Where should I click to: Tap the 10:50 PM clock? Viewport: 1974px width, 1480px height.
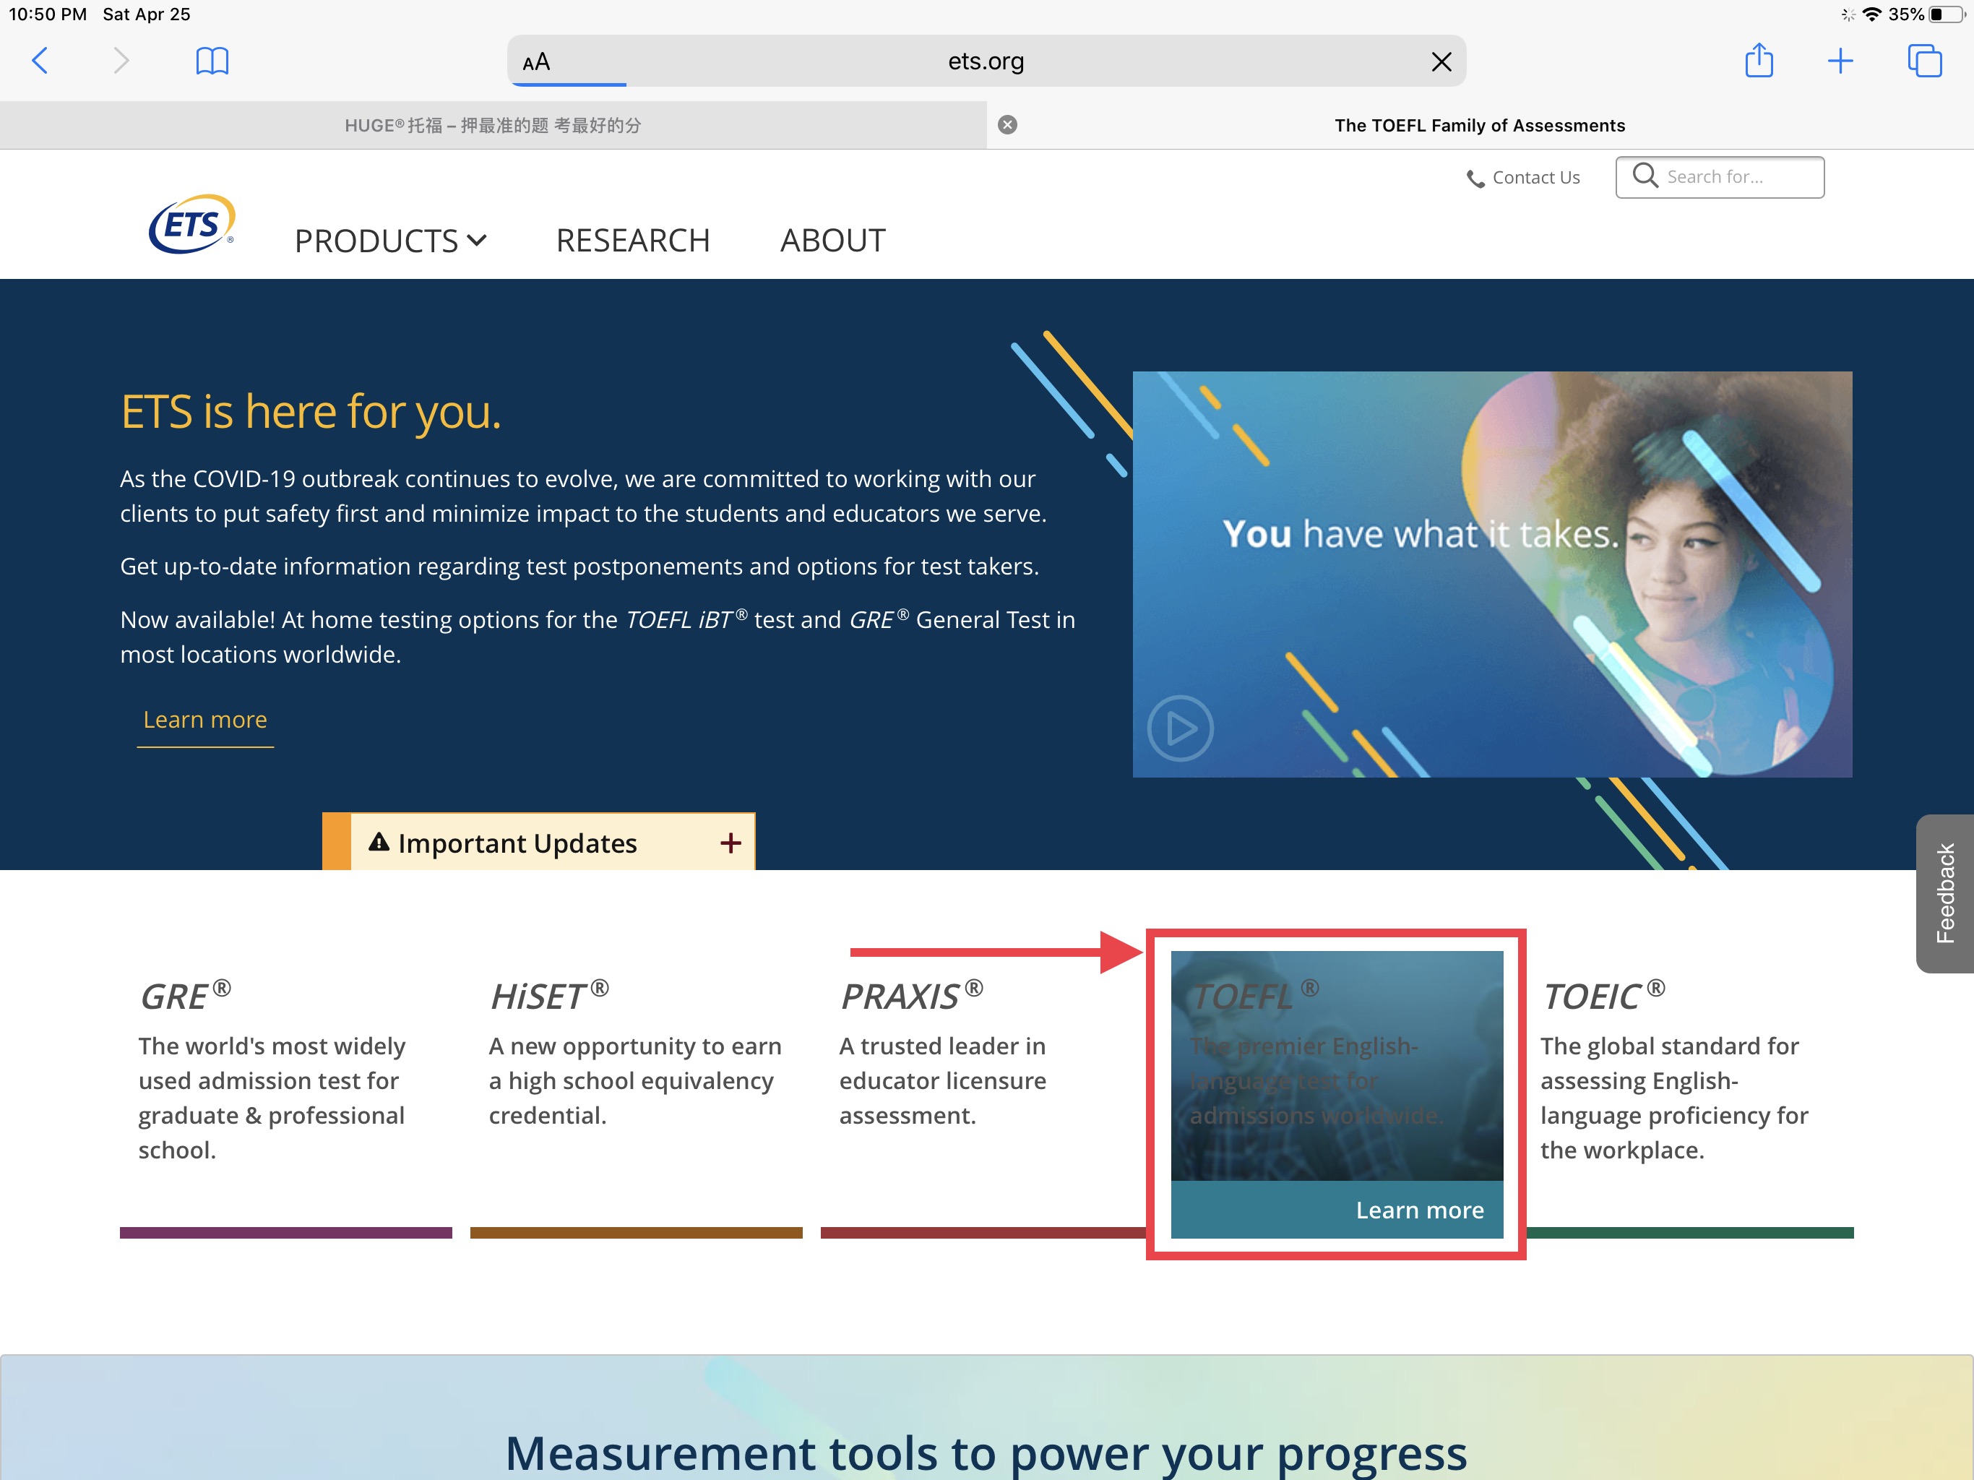click(x=48, y=14)
